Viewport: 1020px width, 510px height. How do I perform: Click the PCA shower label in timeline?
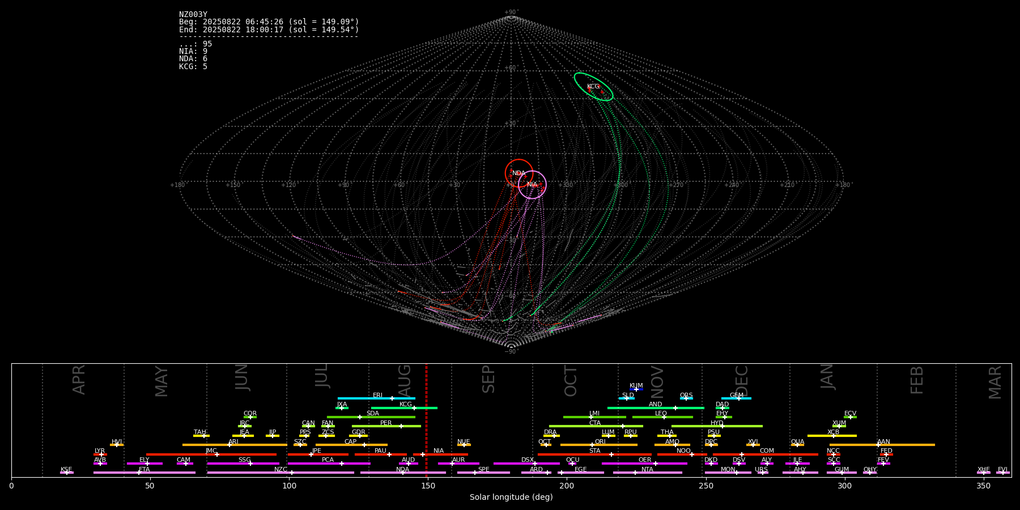pyautogui.click(x=328, y=460)
